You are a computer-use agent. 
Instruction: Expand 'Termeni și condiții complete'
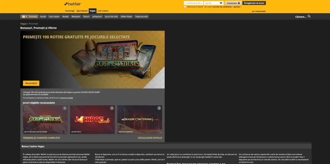(41, 138)
